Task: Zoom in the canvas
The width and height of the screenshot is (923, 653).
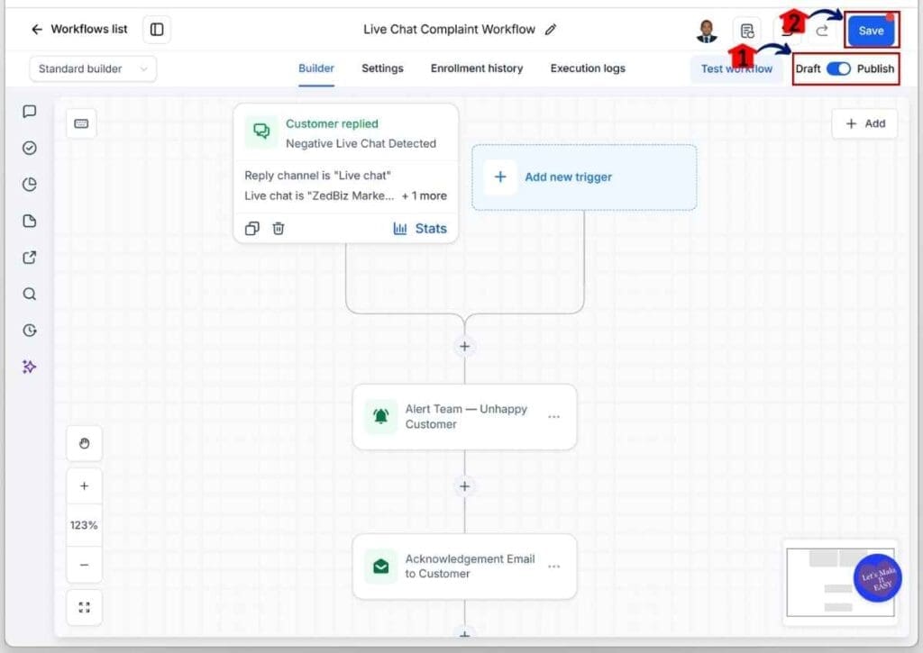Action: pyautogui.click(x=84, y=486)
